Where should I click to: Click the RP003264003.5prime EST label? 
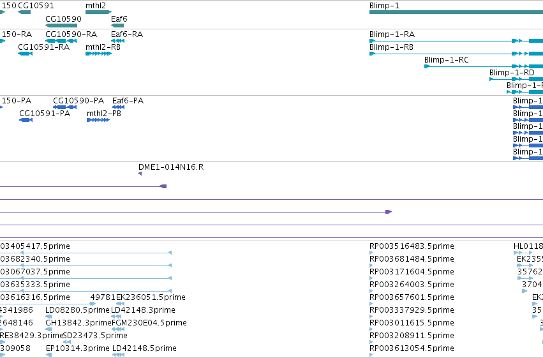(412, 285)
